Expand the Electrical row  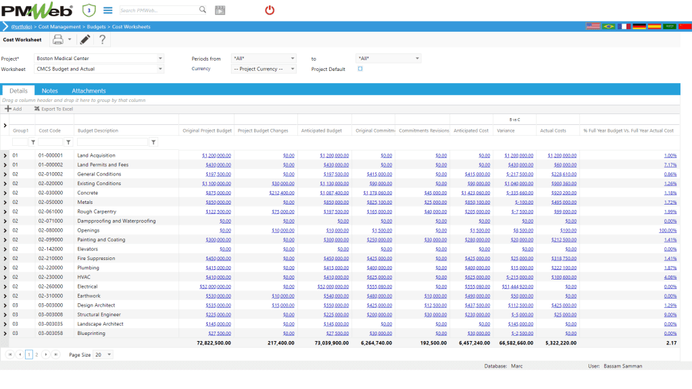5,286
